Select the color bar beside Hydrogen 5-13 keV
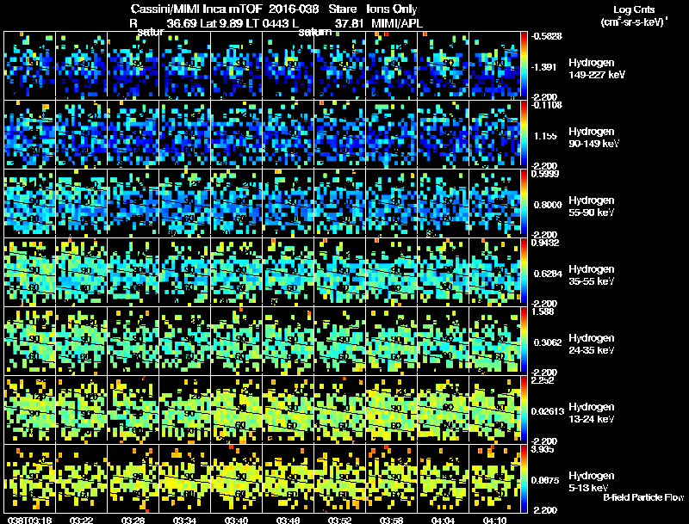 pos(524,478)
